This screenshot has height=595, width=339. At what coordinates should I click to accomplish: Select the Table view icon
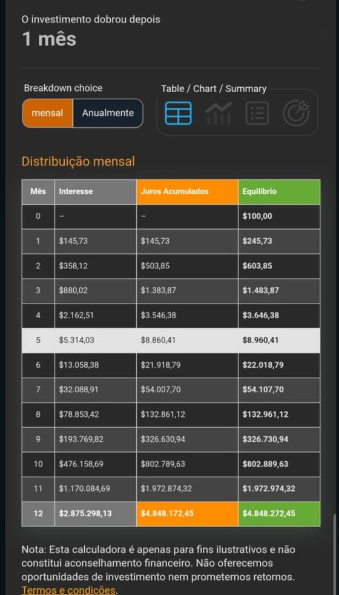(178, 113)
